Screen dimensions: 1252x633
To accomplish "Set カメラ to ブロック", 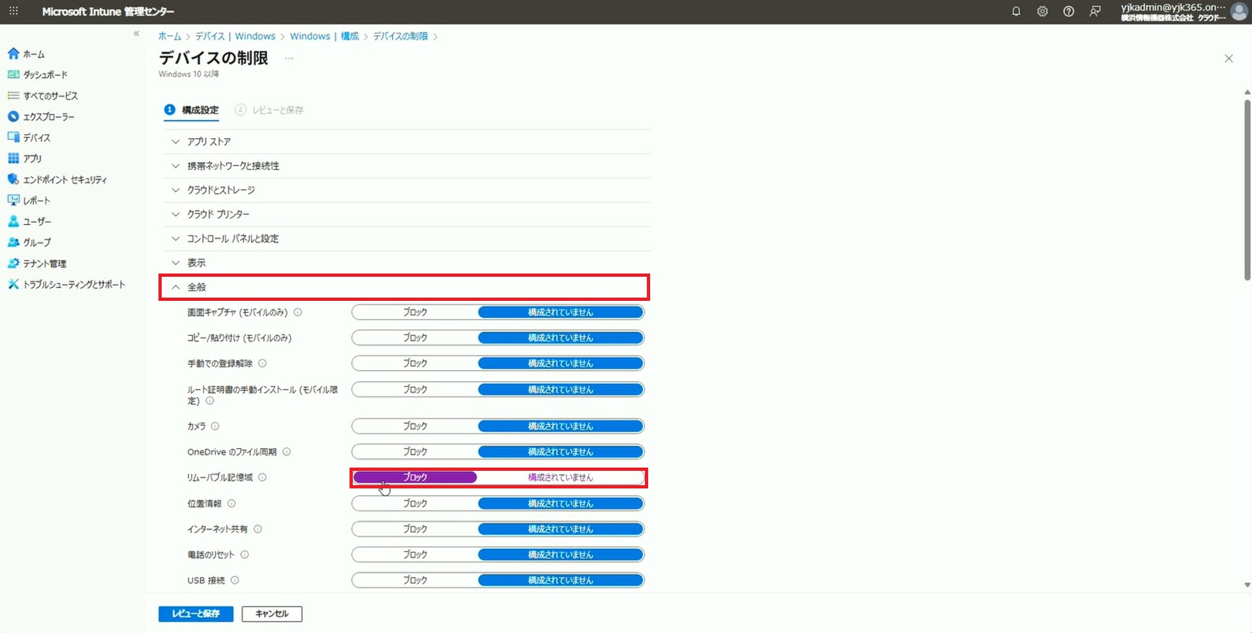I will click(415, 427).
